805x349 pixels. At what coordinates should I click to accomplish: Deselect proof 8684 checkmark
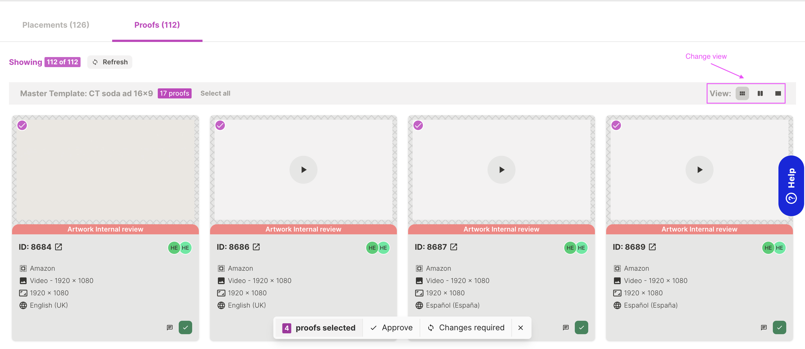22,126
